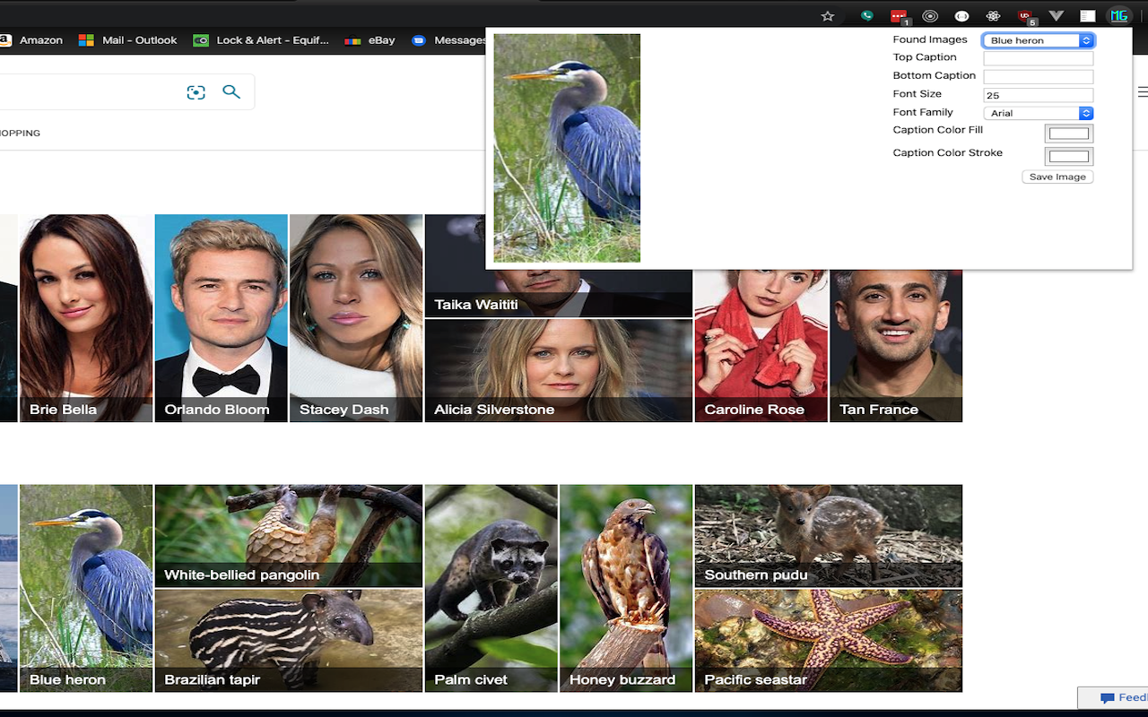This screenshot has height=717, width=1148.
Task: Open the Stacey Dash image tile
Action: click(356, 318)
